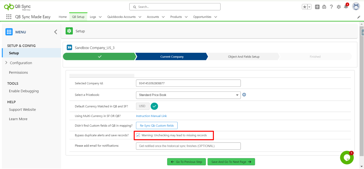364x169 pixels.
Task: Open the Opportunities tab
Action: click(x=202, y=17)
